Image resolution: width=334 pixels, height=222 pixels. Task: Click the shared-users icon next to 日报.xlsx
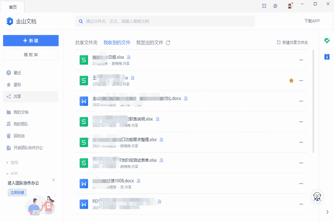click(129, 57)
